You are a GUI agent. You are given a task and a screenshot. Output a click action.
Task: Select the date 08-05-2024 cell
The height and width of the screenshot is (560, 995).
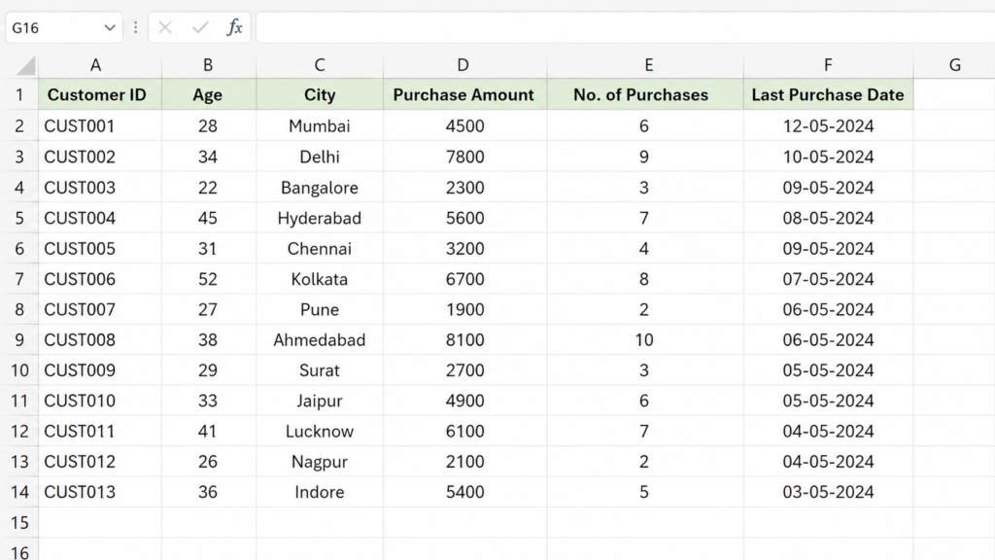[829, 218]
